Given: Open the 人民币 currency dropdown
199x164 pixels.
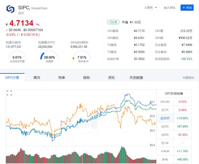Looking at the screenshot, I should pyautogui.click(x=151, y=8).
